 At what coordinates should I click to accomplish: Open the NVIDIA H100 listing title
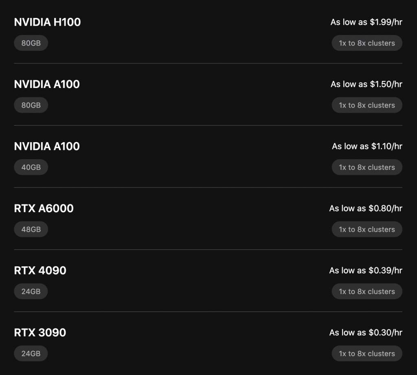click(47, 22)
